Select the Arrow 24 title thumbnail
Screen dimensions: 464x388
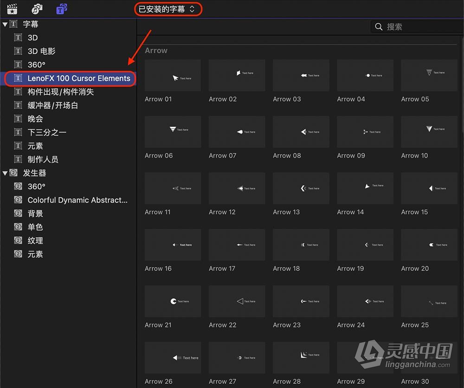(x=365, y=302)
